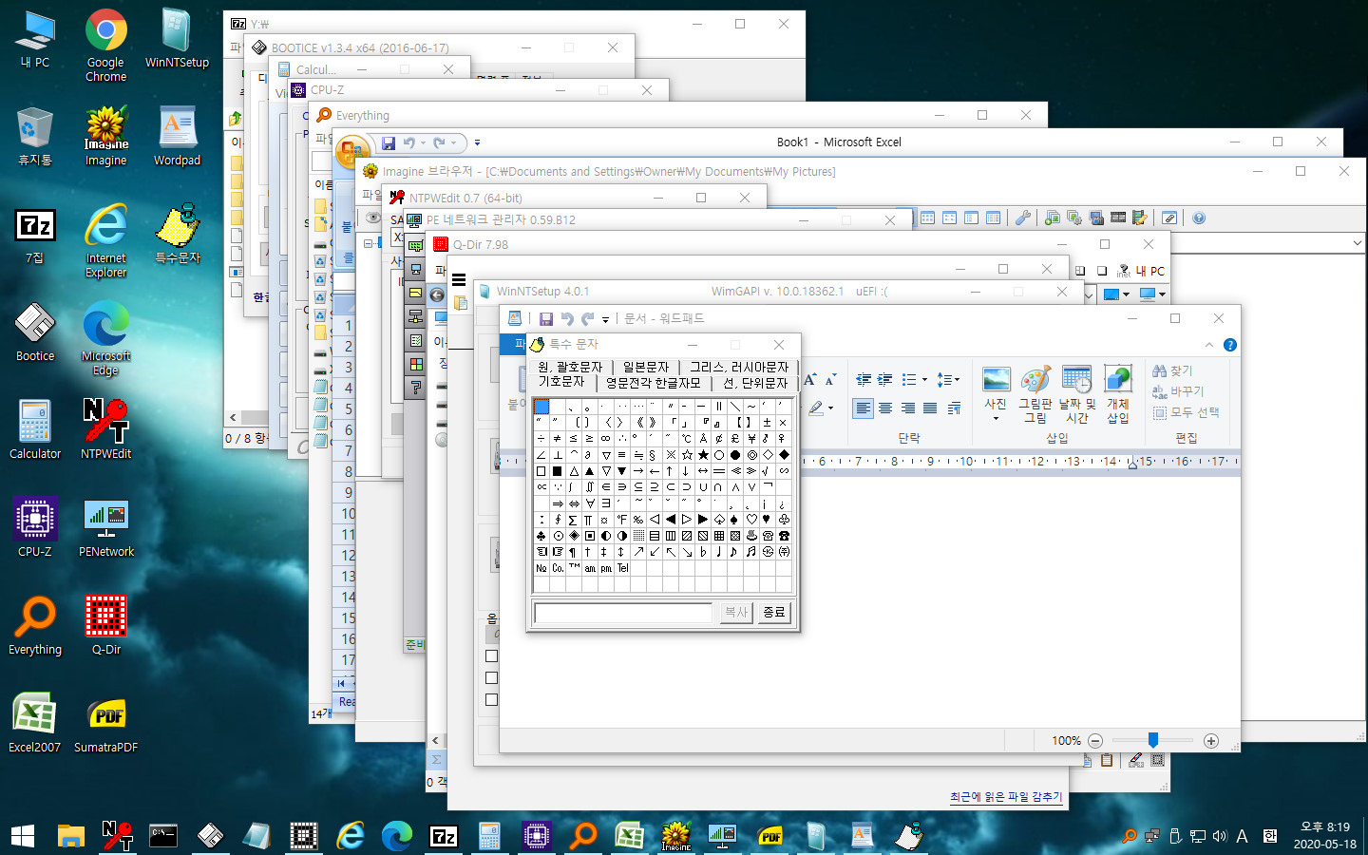Switch to 선, 단위문자 tab

tap(755, 383)
